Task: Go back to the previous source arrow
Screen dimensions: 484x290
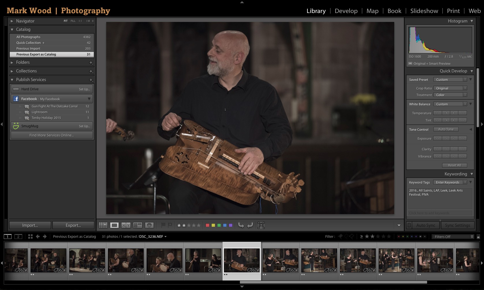Action: [38, 237]
